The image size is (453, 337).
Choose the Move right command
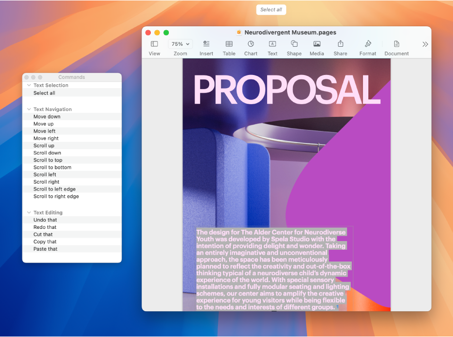click(x=72, y=138)
